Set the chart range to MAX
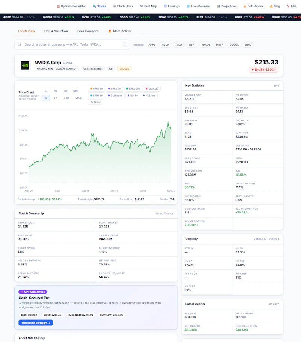 click(78, 98)
